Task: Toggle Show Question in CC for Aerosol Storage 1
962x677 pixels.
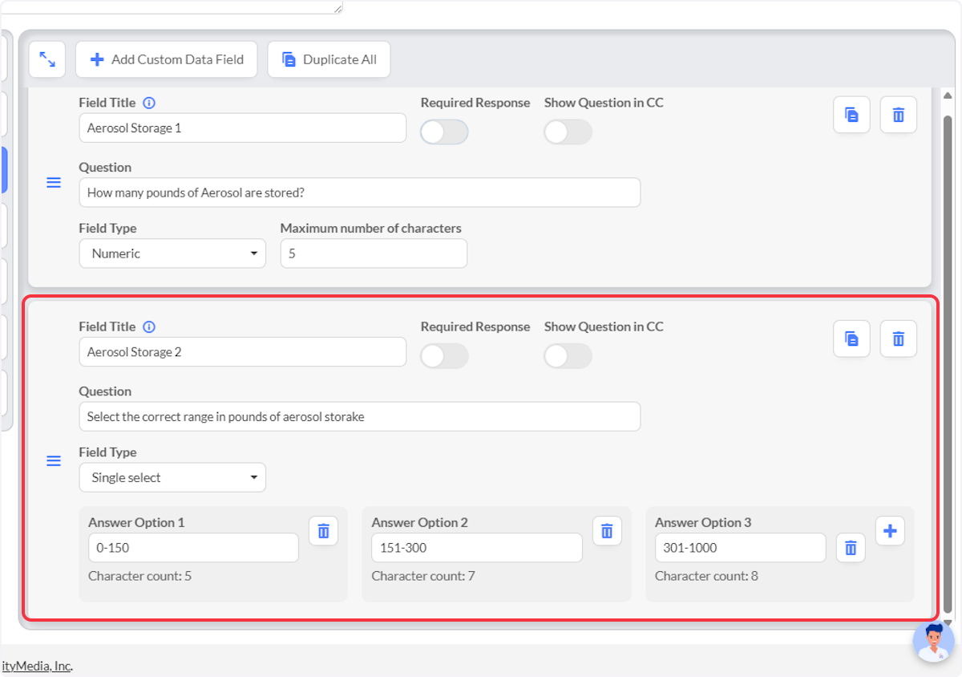Action: (x=568, y=132)
